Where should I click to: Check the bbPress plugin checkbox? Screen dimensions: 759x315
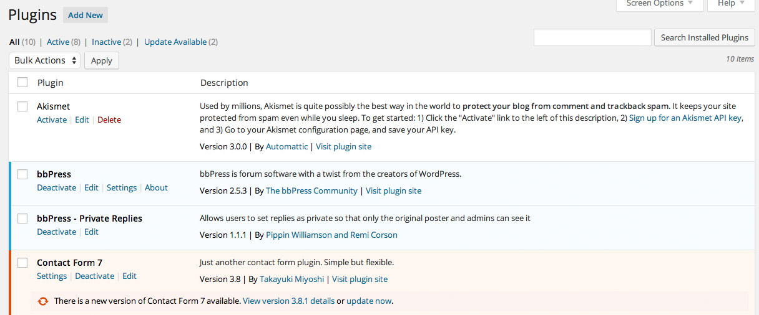[22, 174]
